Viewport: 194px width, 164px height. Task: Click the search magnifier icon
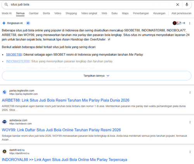(6, 5)
